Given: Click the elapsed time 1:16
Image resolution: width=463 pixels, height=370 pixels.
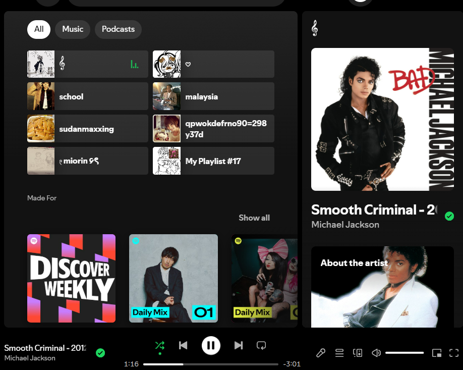Looking at the screenshot, I should pyautogui.click(x=132, y=364).
